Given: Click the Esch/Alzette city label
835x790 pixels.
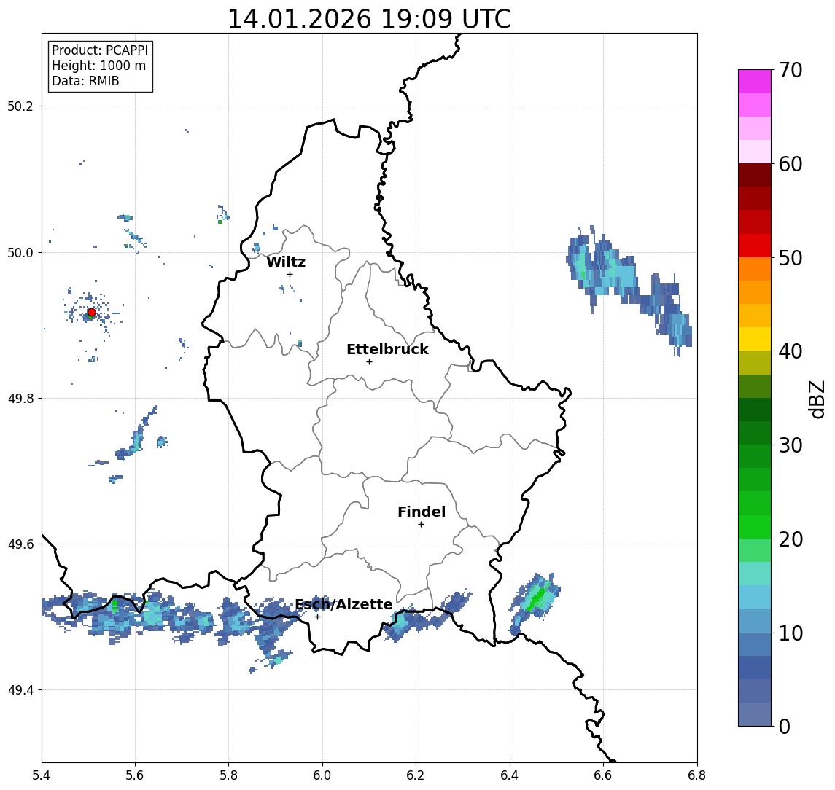Looking at the screenshot, I should tap(343, 604).
